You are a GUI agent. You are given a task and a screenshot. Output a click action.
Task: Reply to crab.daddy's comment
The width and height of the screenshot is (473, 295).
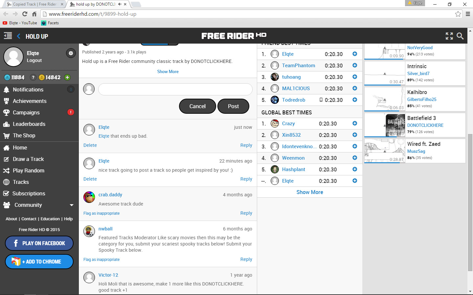tap(246, 213)
